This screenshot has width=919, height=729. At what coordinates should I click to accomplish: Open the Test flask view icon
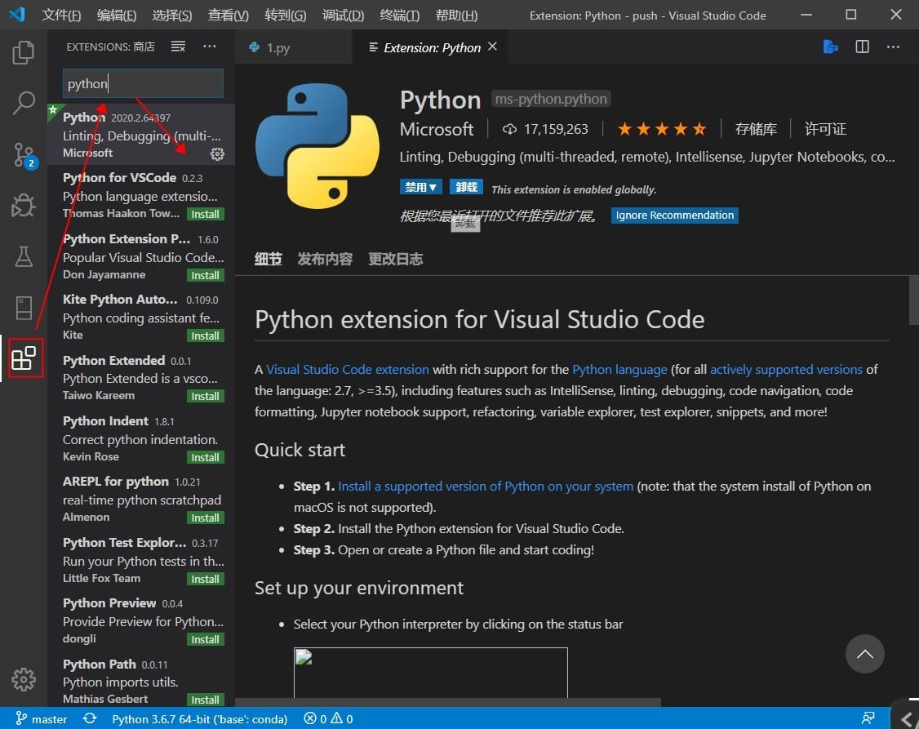[24, 256]
